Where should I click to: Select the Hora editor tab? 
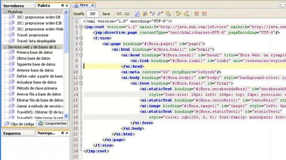click(84, 5)
